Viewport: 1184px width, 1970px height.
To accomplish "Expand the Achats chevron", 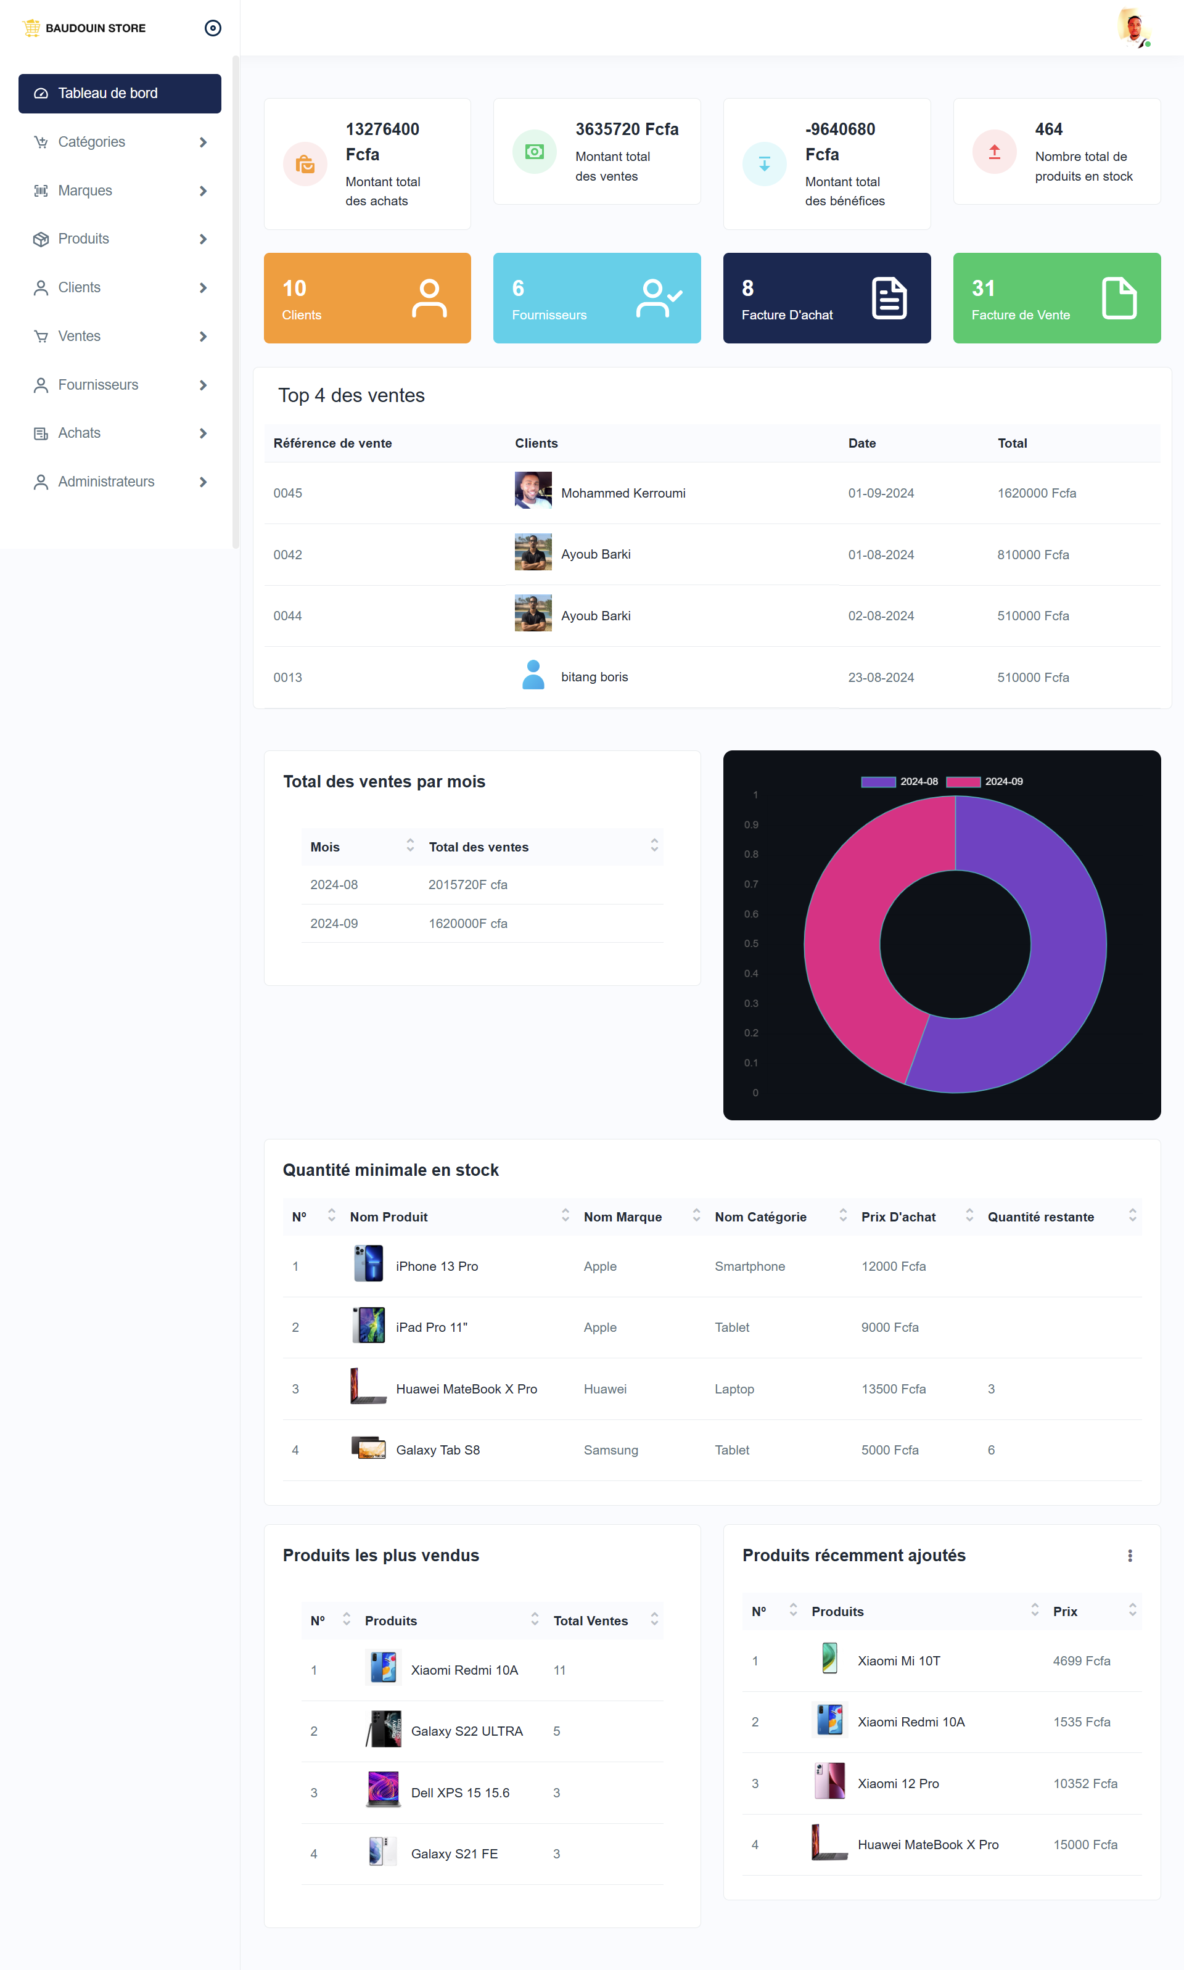I will (203, 433).
